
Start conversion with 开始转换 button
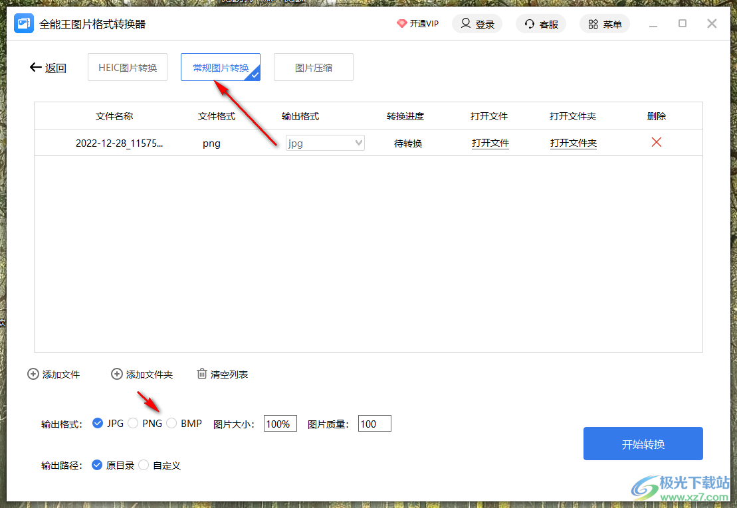tap(643, 444)
